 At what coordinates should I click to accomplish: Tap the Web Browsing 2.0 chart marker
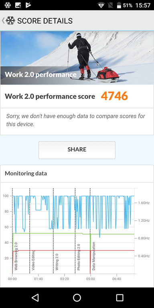pyautogui.click(x=16, y=256)
